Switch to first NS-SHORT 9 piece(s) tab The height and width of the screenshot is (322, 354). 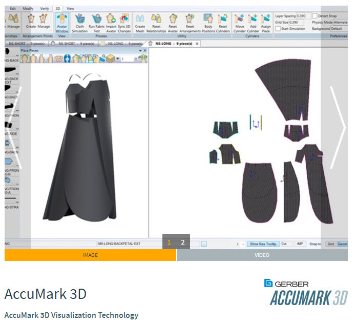pos(27,44)
